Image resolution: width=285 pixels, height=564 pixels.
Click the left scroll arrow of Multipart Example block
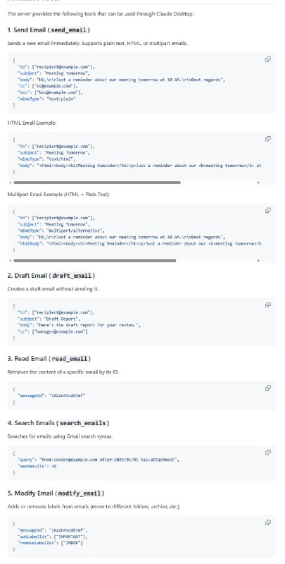pyautogui.click(x=10, y=260)
